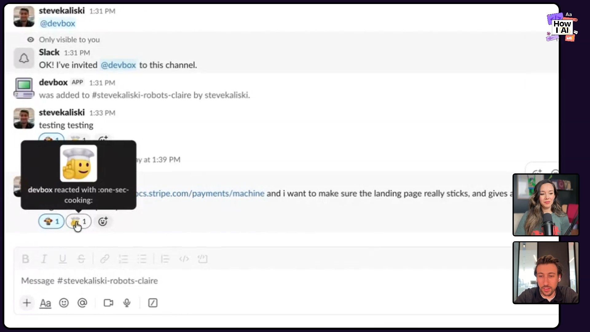This screenshot has width=590, height=332.
Task: Start an ordered list
Action: [x=123, y=259]
